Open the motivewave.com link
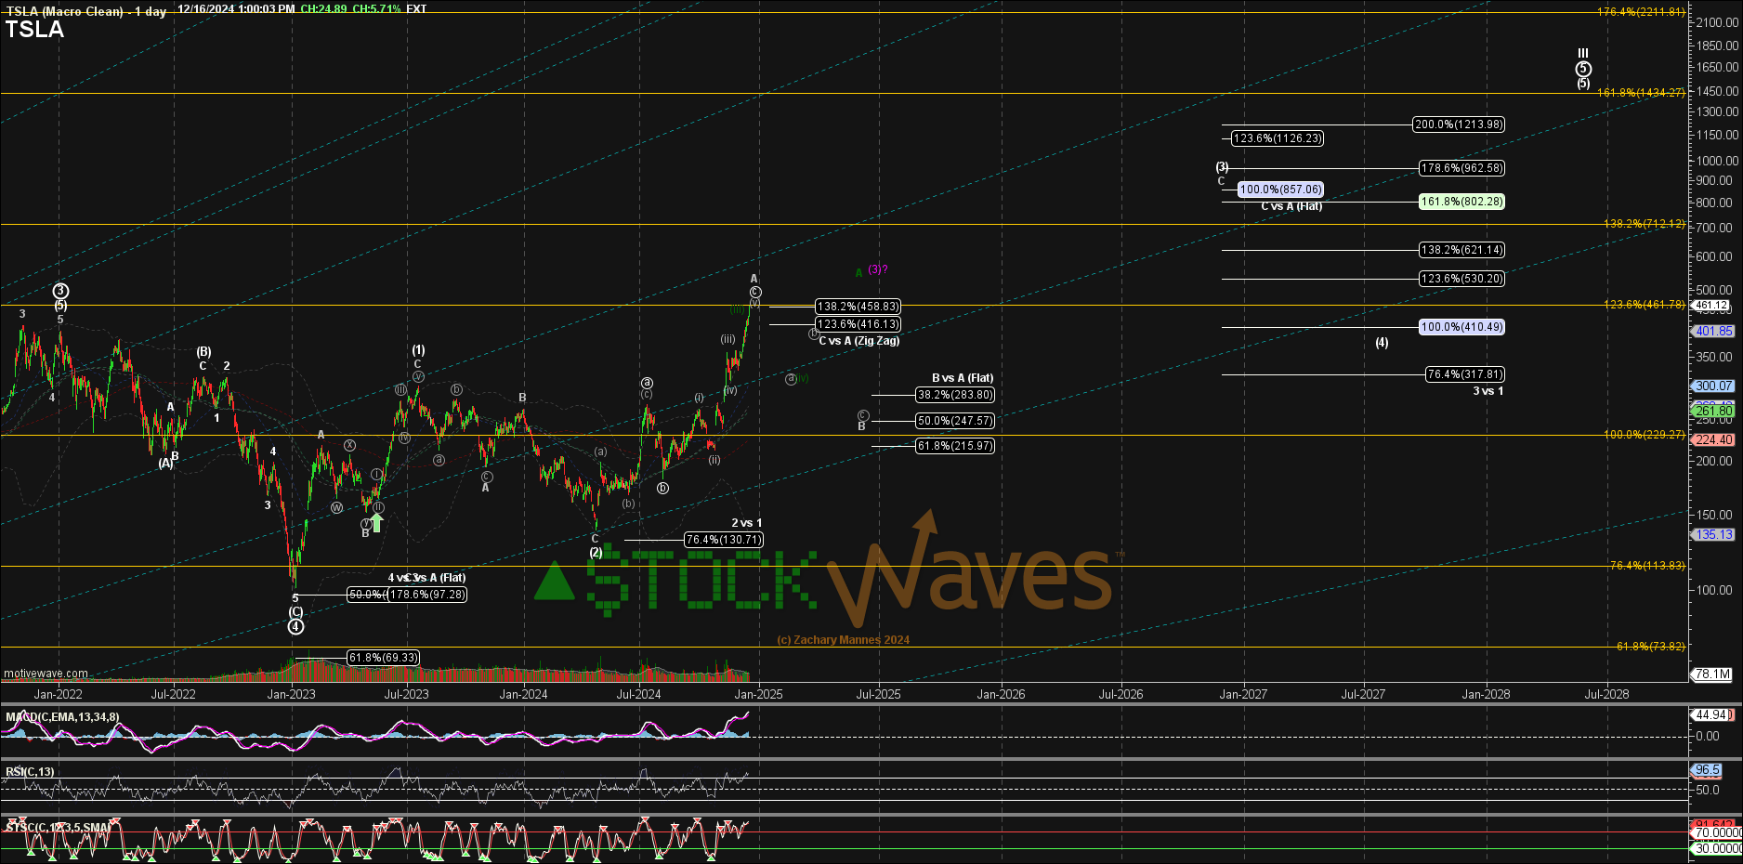1743x864 pixels. (46, 674)
